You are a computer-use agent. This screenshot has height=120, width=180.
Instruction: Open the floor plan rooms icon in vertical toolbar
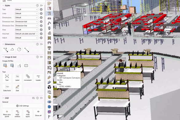click(49, 4)
